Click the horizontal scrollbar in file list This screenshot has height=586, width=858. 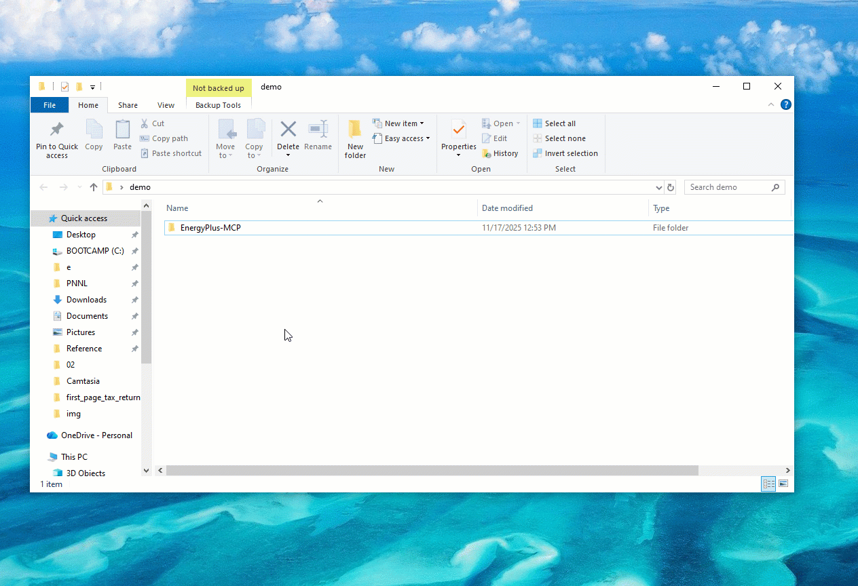(432, 470)
